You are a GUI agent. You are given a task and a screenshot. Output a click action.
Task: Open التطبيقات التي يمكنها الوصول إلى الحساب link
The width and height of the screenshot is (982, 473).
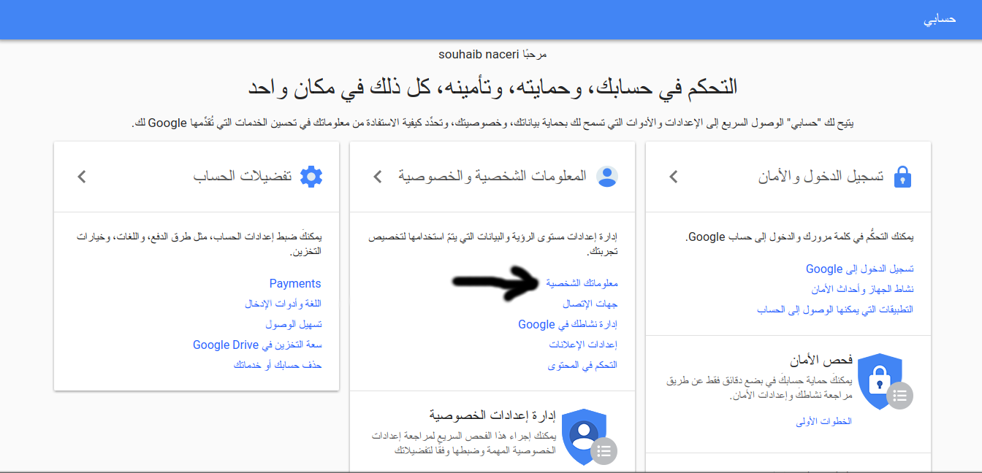point(835,309)
